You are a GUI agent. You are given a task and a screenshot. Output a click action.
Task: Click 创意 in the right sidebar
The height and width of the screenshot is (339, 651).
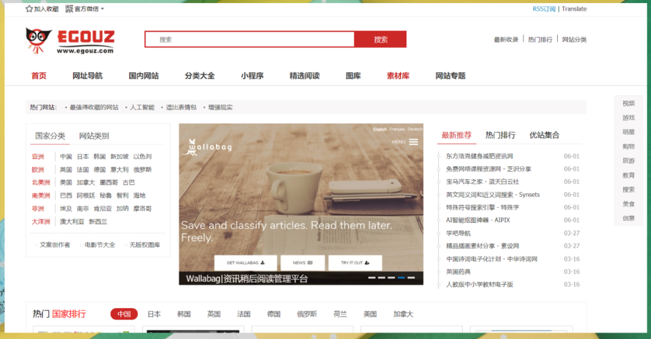[x=629, y=218]
